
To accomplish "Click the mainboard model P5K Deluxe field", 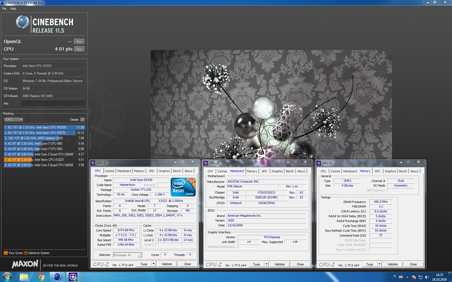I will point(252,187).
